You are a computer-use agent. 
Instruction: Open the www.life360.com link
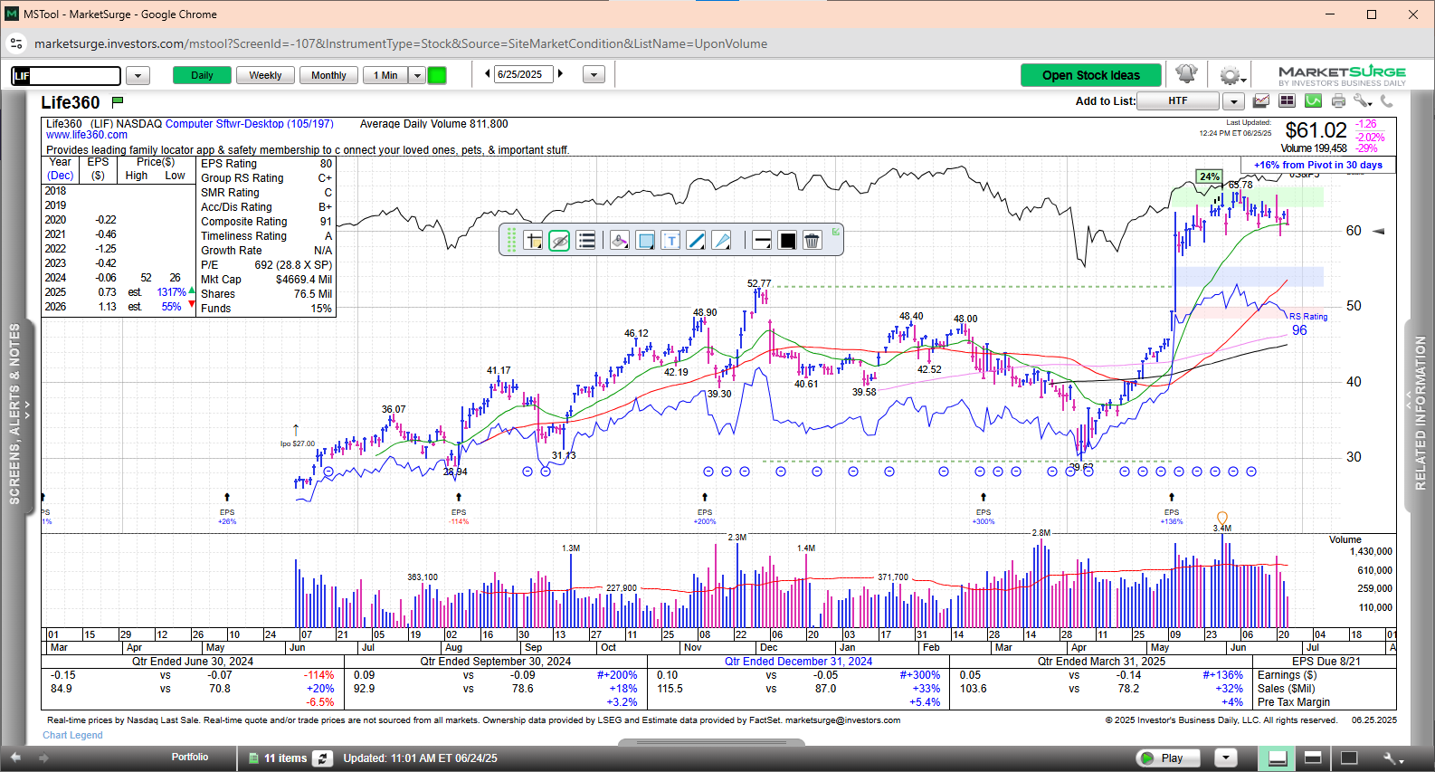tap(87, 136)
